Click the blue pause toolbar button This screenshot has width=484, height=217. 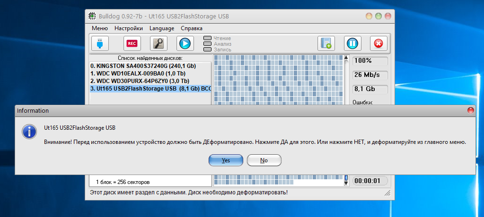click(x=352, y=43)
